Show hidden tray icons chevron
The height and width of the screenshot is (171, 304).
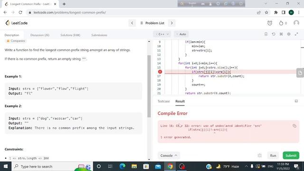[246, 166]
